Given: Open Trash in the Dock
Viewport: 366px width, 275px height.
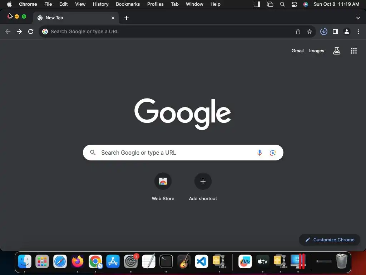Looking at the screenshot, I should [x=341, y=261].
